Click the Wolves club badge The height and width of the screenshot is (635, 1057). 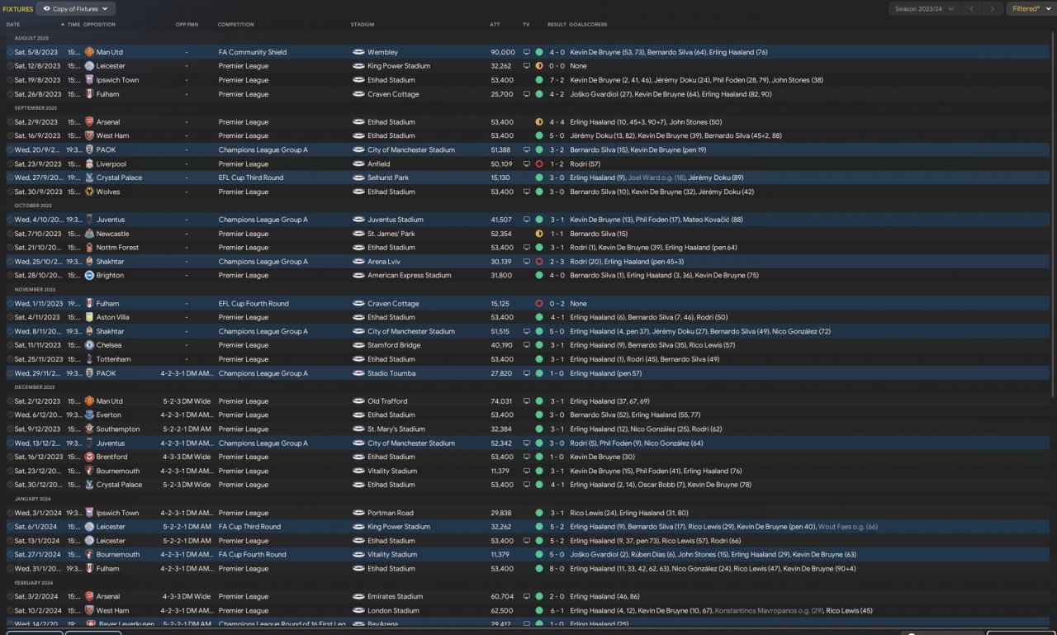(x=89, y=192)
